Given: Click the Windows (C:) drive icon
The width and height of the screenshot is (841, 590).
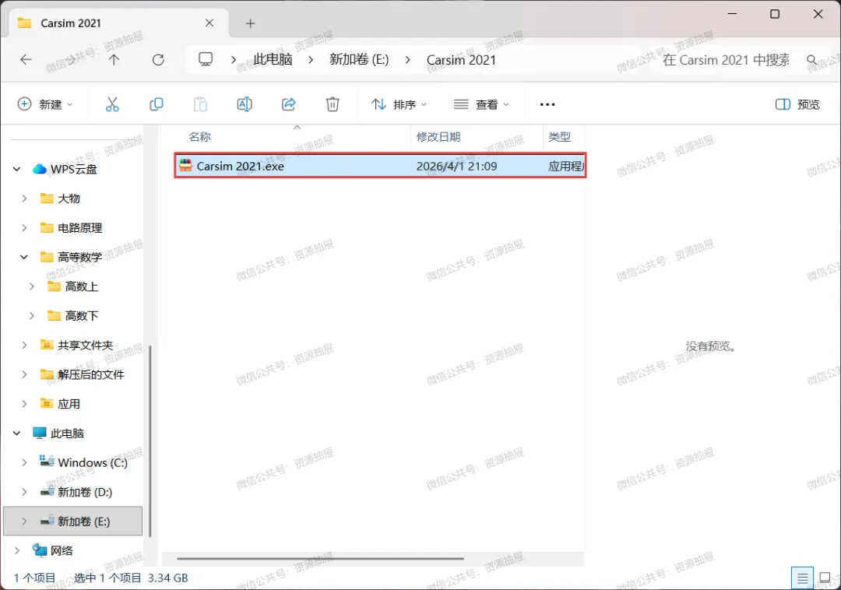Looking at the screenshot, I should pos(47,462).
